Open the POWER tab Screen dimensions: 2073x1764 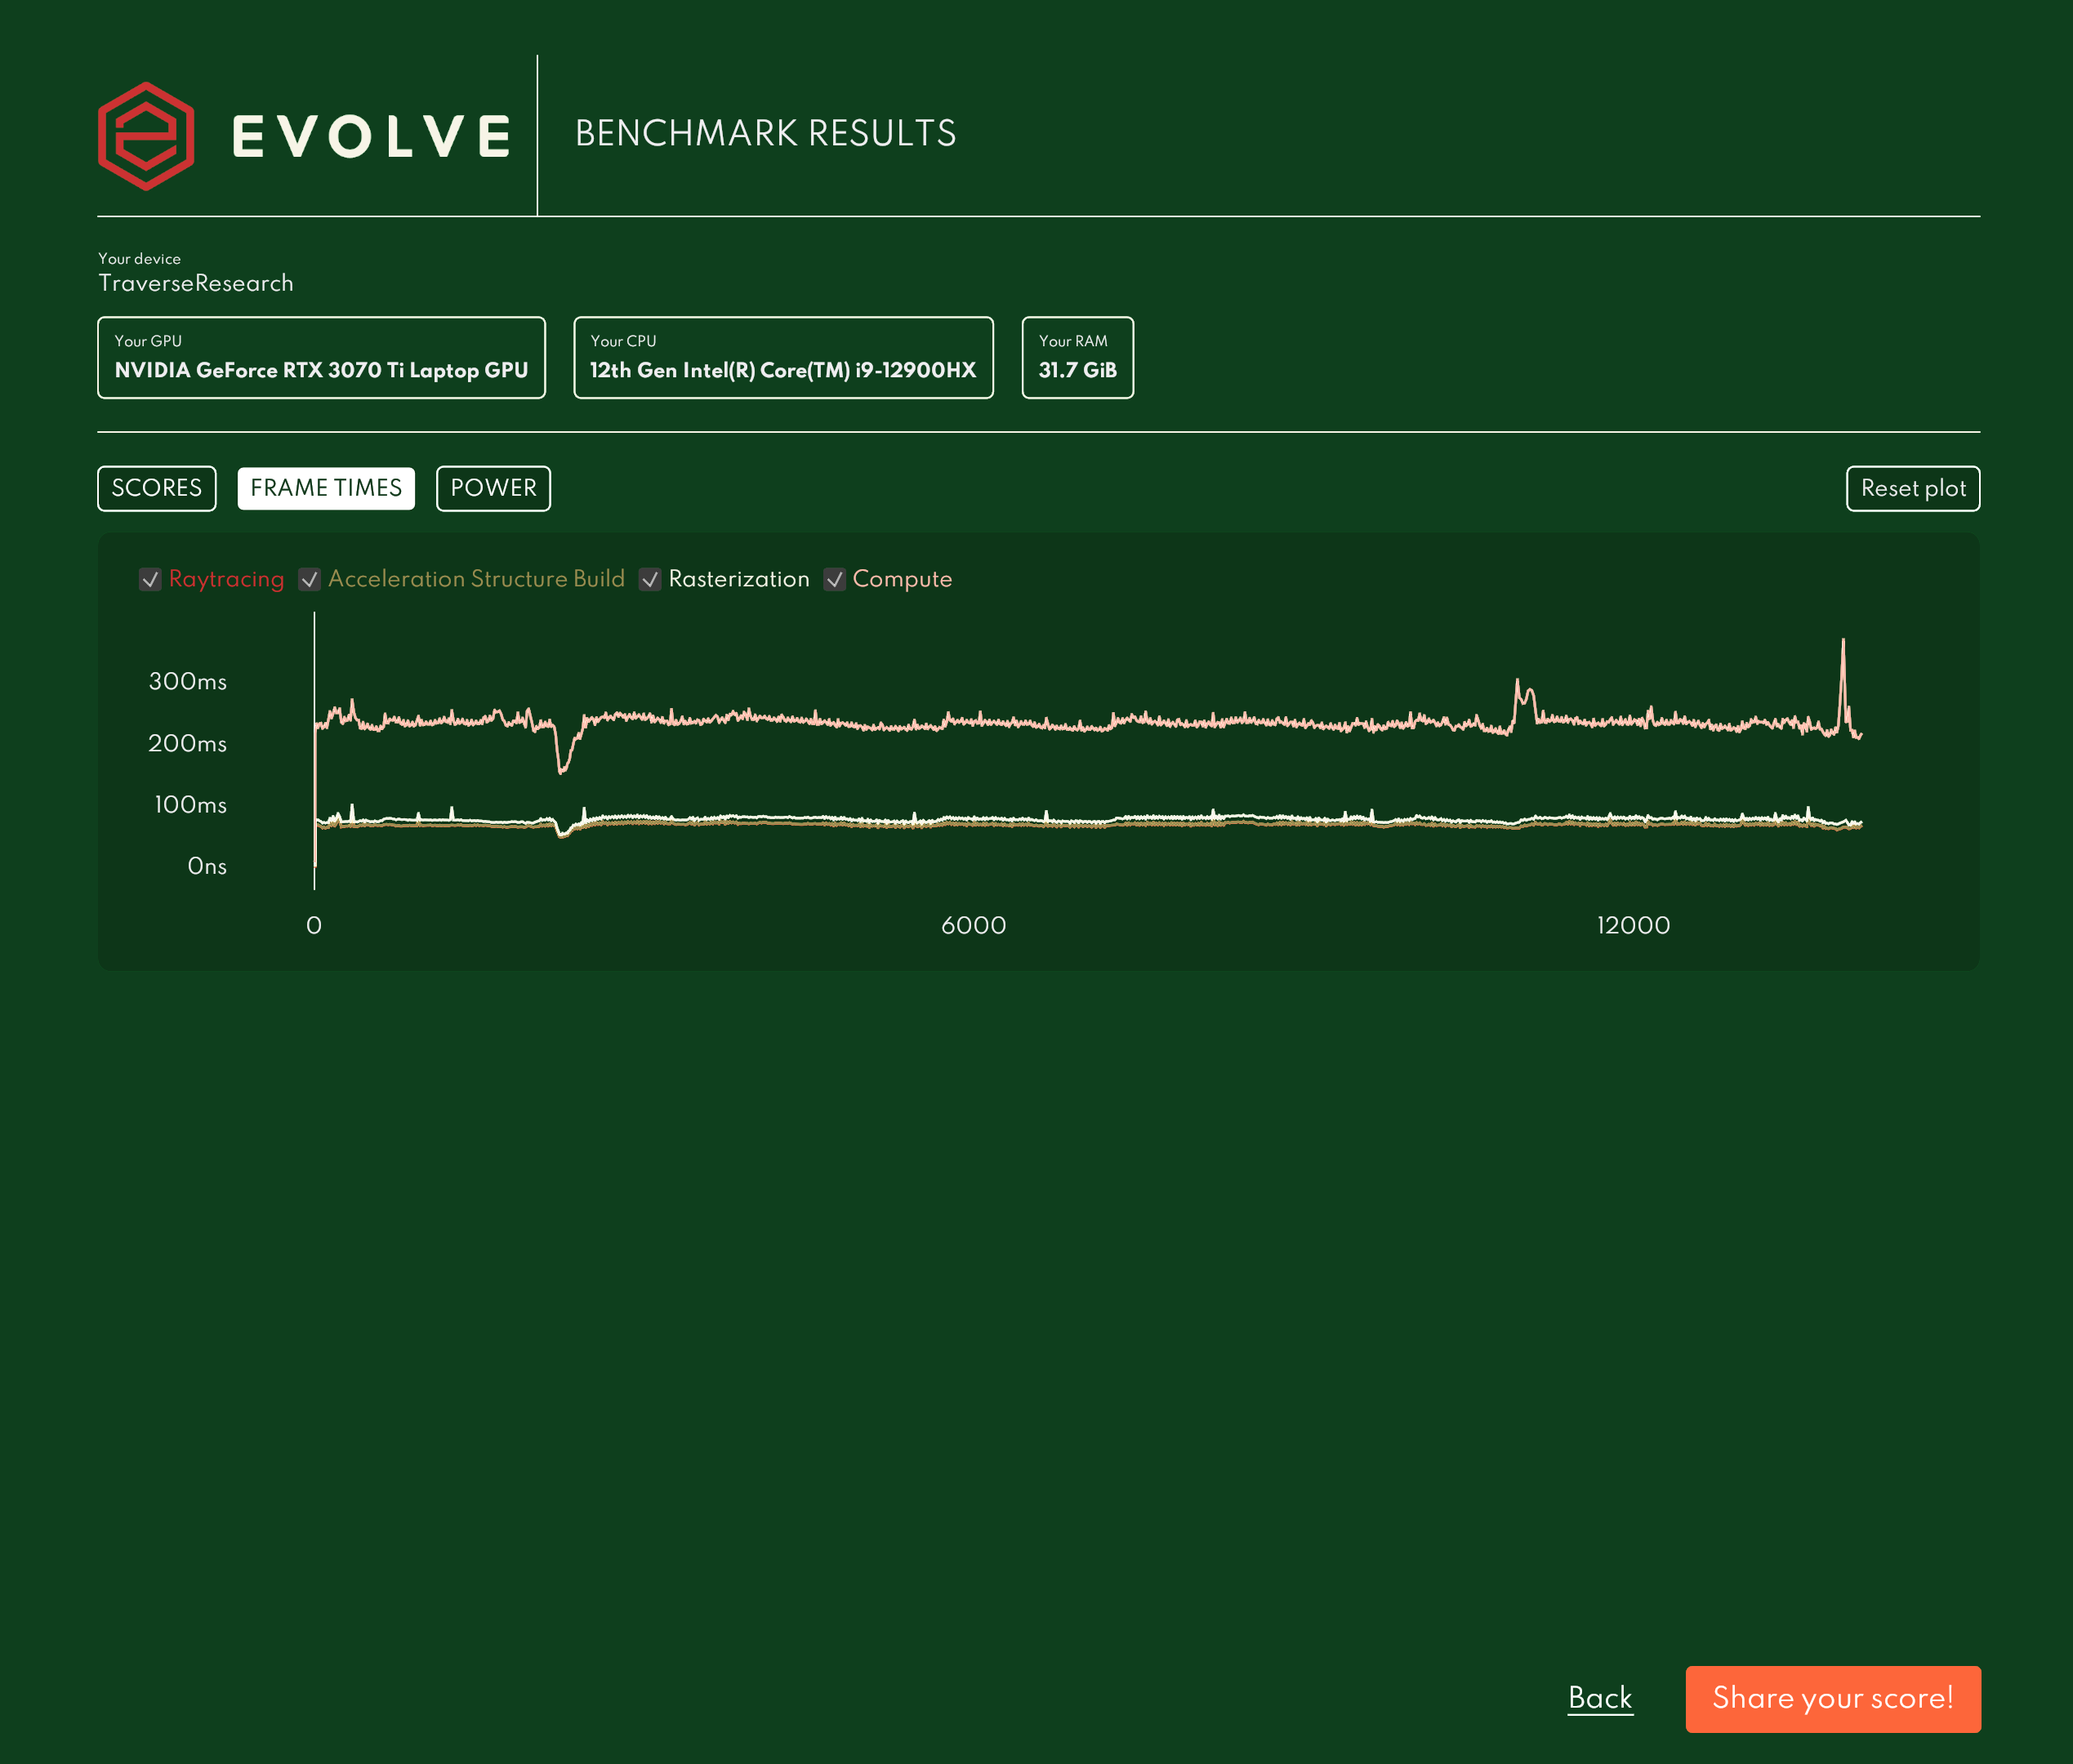[x=493, y=488]
